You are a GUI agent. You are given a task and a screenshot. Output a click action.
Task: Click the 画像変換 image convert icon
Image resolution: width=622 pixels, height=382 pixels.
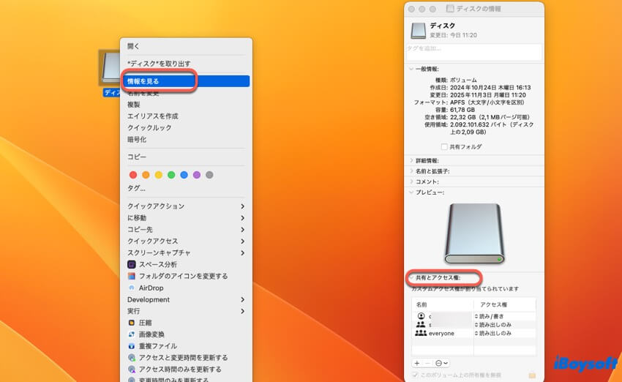coord(132,334)
